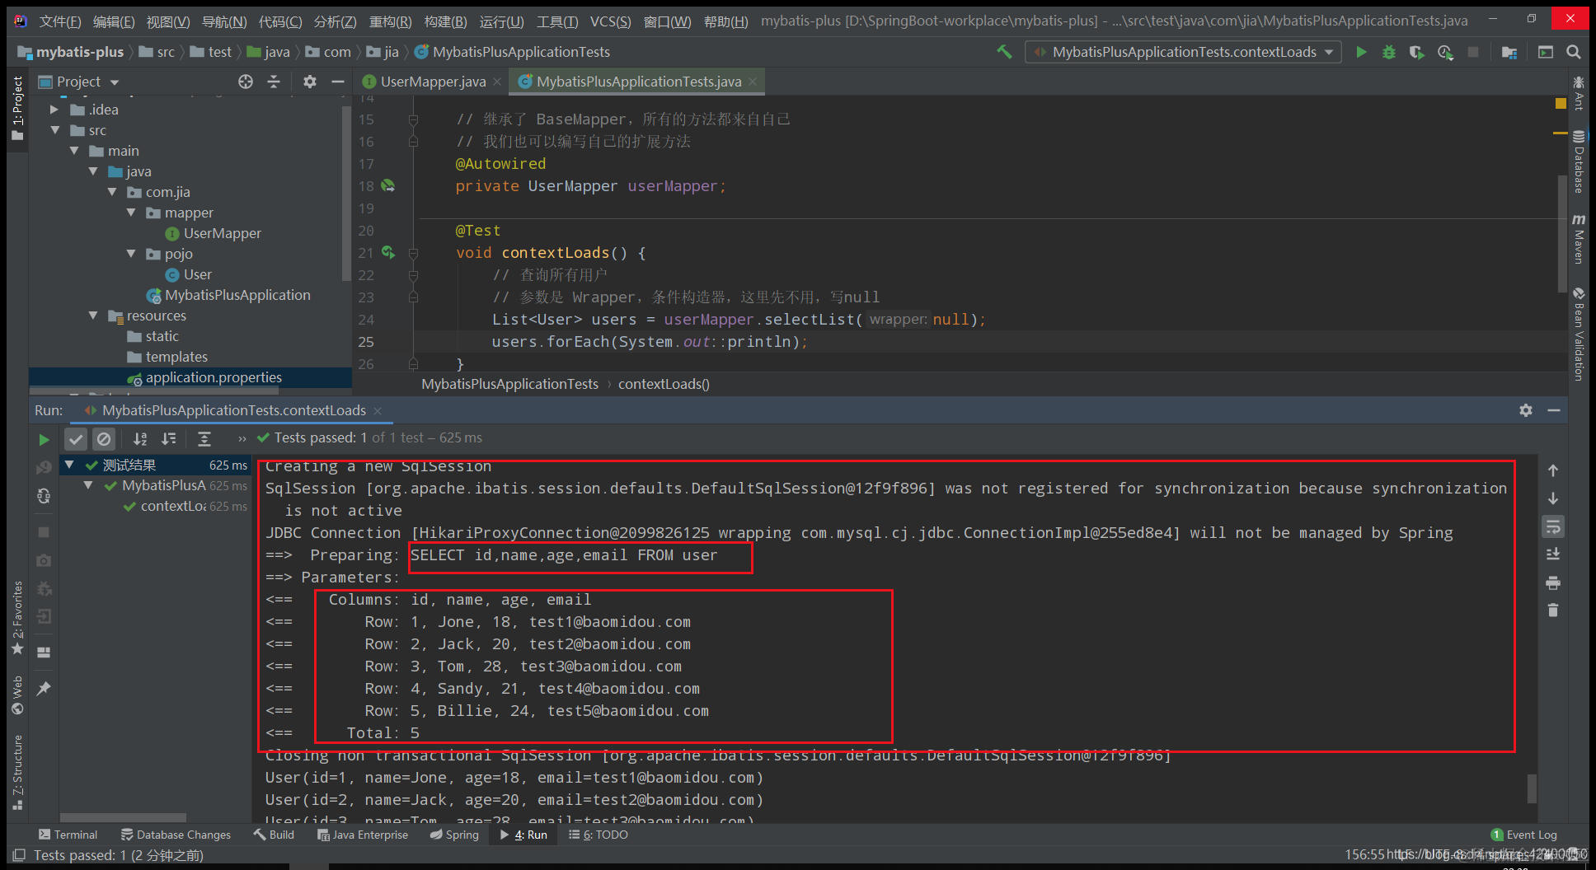
Task: Collapse the resources folder in tree
Action: click(93, 316)
